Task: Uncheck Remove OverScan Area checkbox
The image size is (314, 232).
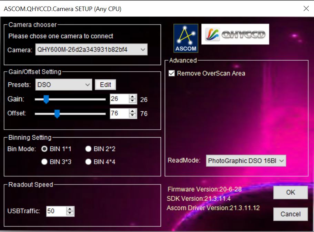Action: [x=171, y=73]
